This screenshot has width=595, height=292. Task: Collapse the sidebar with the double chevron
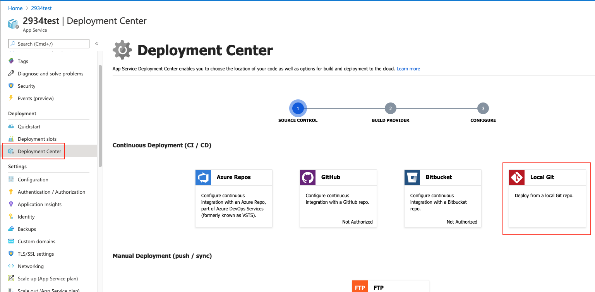(97, 44)
